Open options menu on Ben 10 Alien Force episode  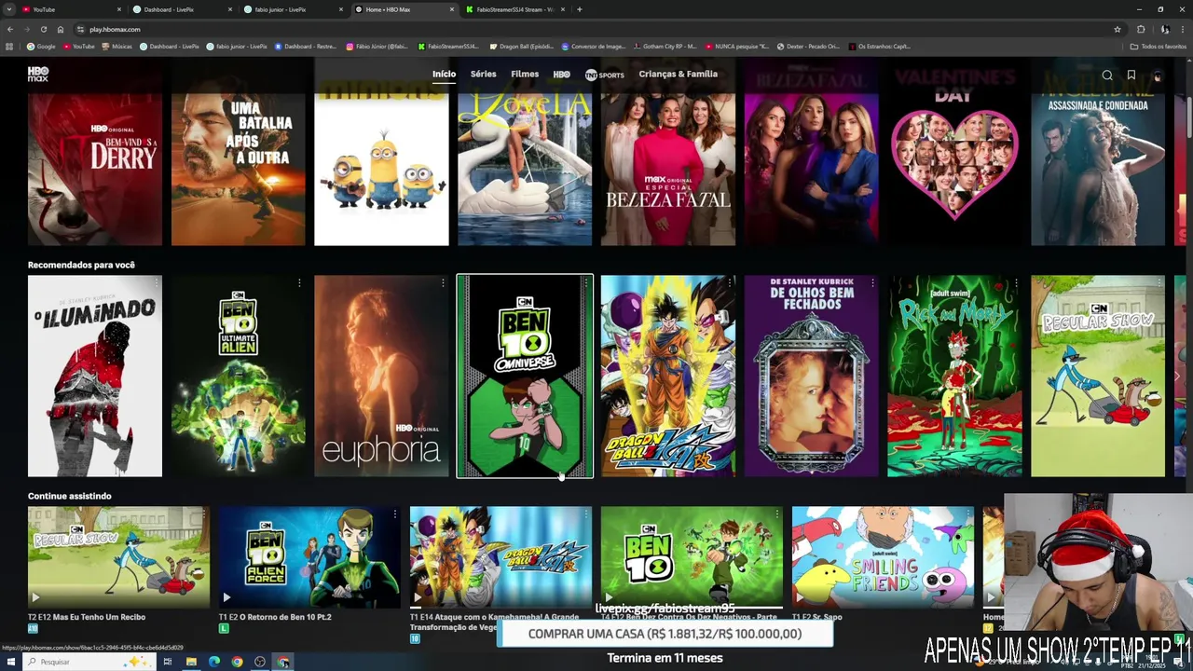tap(395, 514)
